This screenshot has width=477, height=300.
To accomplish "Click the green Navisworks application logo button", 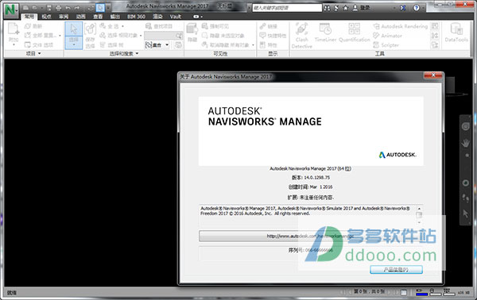I will 11,10.
